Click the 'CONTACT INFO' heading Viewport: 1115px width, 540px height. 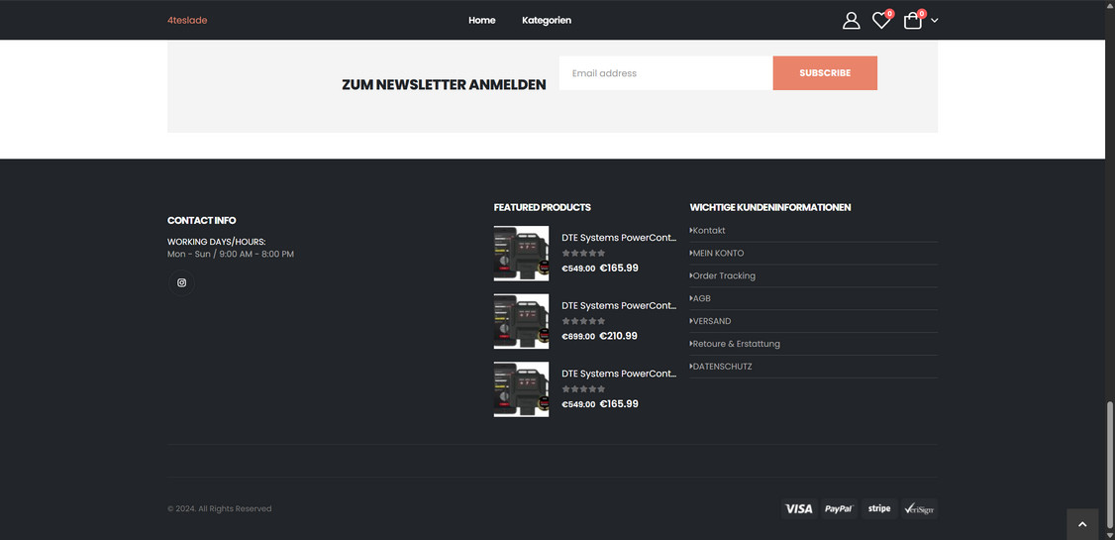pyautogui.click(x=201, y=221)
